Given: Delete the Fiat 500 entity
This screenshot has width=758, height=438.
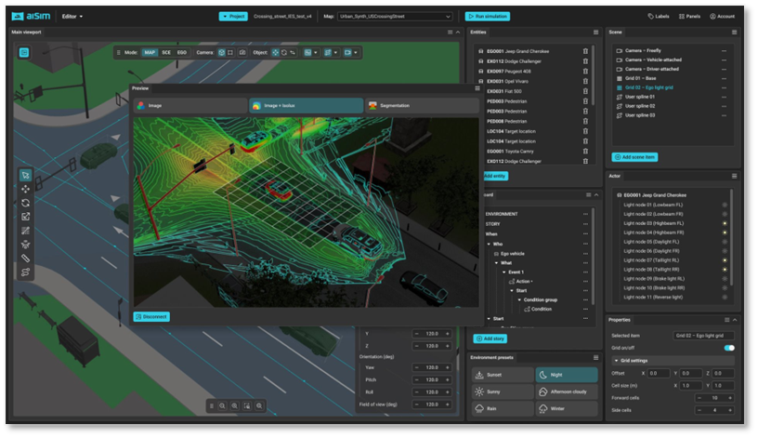Looking at the screenshot, I should tap(585, 91).
